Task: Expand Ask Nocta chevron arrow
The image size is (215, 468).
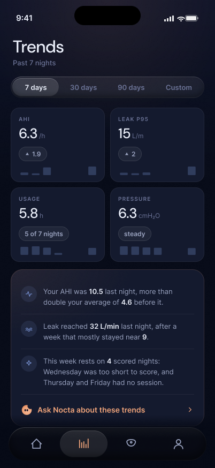Action: [190, 410]
